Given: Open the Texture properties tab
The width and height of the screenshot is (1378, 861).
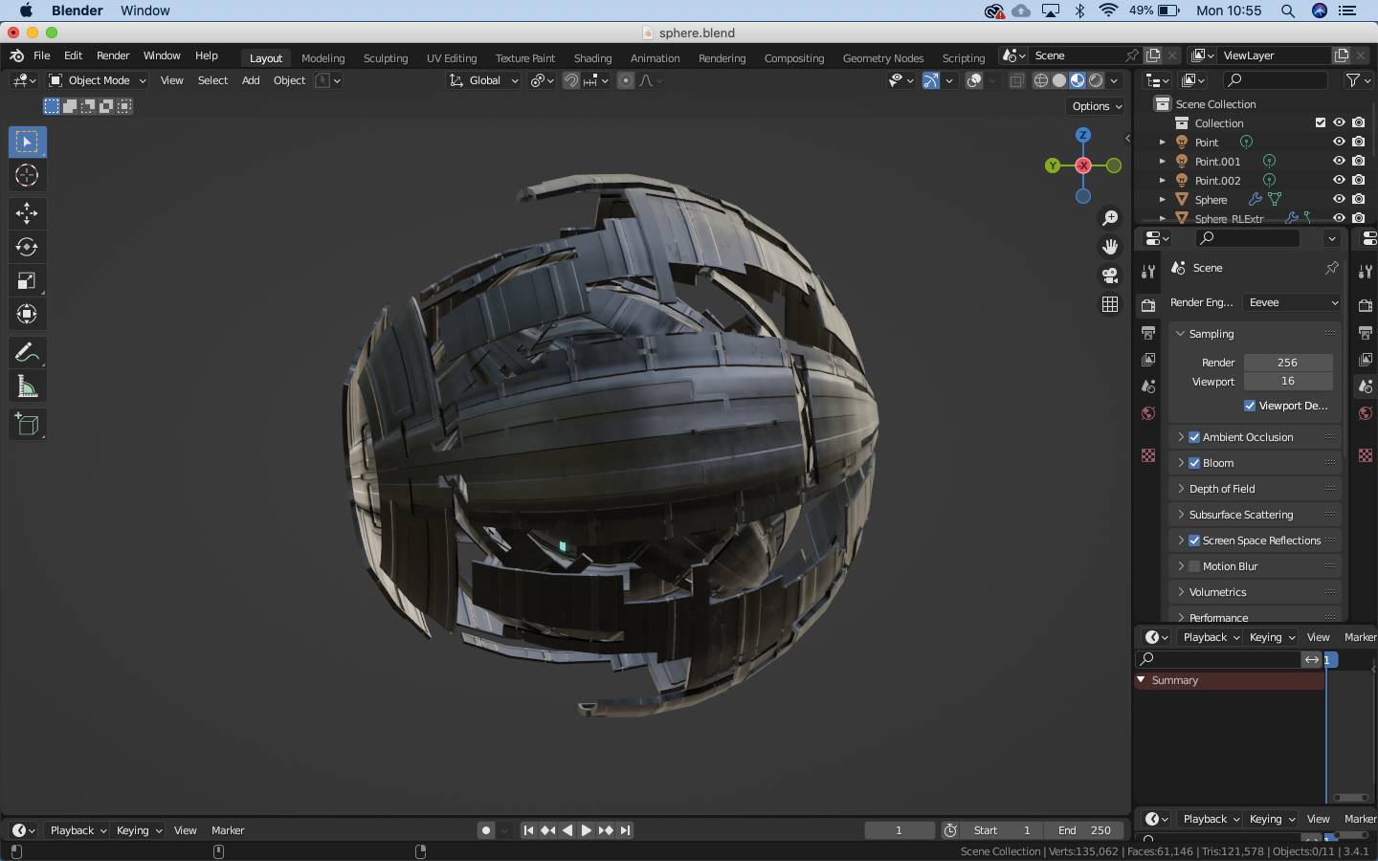Looking at the screenshot, I should [x=1148, y=455].
